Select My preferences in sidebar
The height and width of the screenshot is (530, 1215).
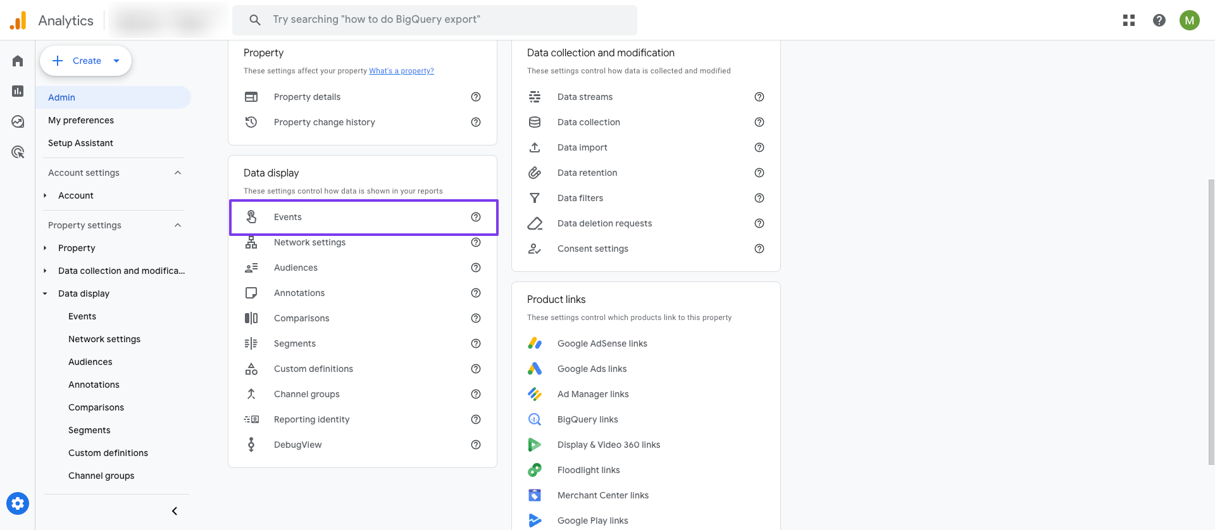tap(81, 120)
